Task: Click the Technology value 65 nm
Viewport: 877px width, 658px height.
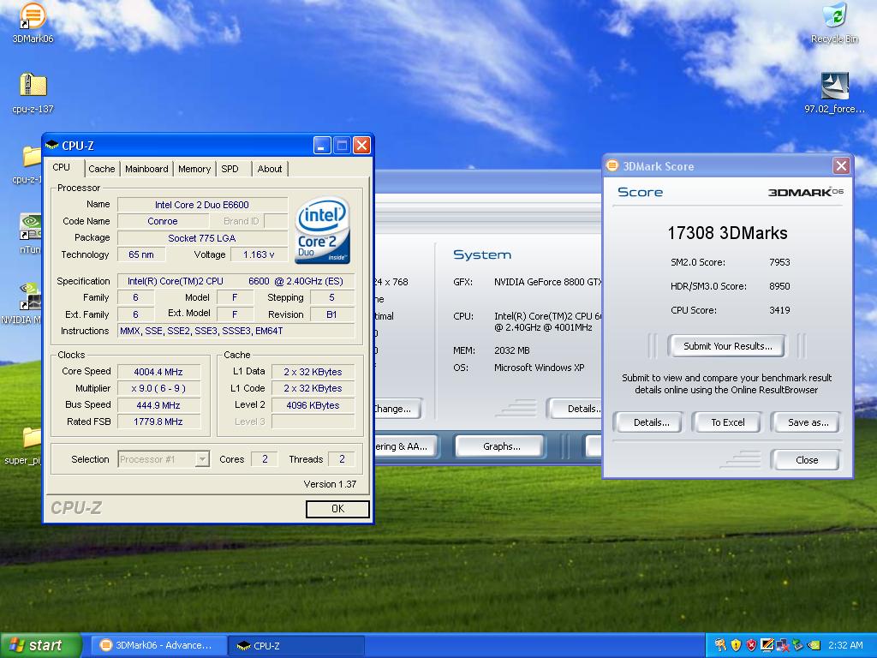Action: click(141, 254)
